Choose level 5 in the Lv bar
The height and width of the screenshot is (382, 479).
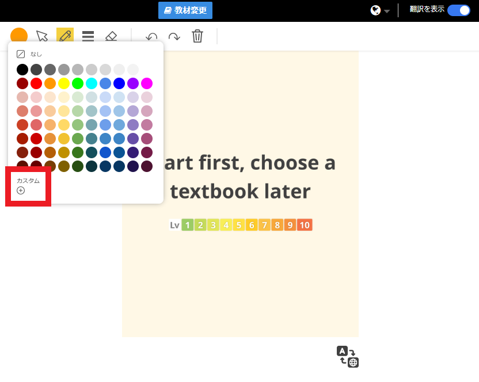click(239, 225)
